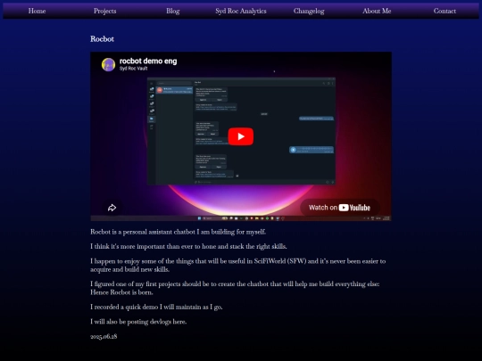
Task: Click the date text 2025.06.28
Action: tap(104, 336)
